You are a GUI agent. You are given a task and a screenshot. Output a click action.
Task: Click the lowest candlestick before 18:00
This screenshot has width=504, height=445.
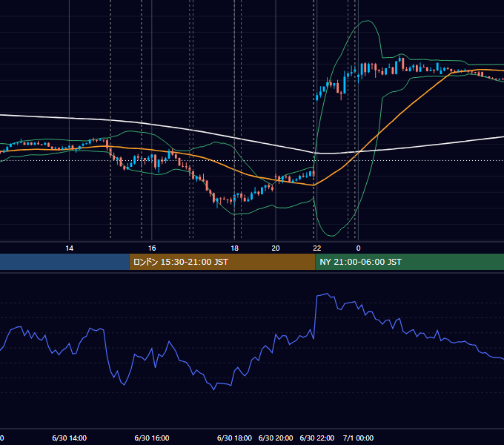(x=217, y=202)
